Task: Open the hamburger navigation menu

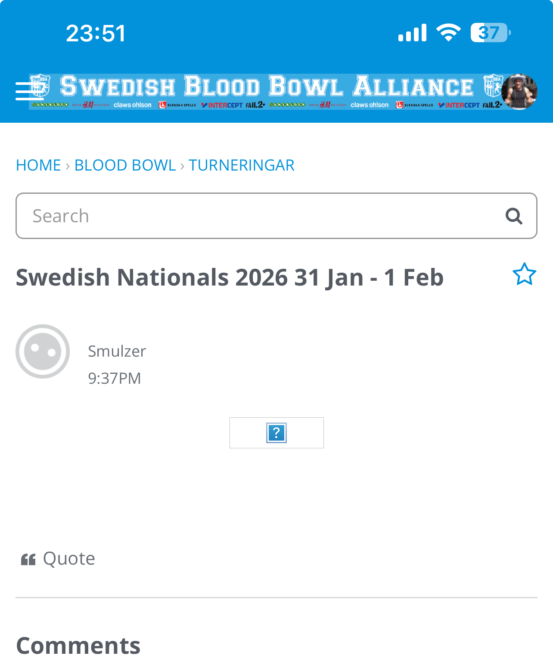Action: click(x=28, y=91)
